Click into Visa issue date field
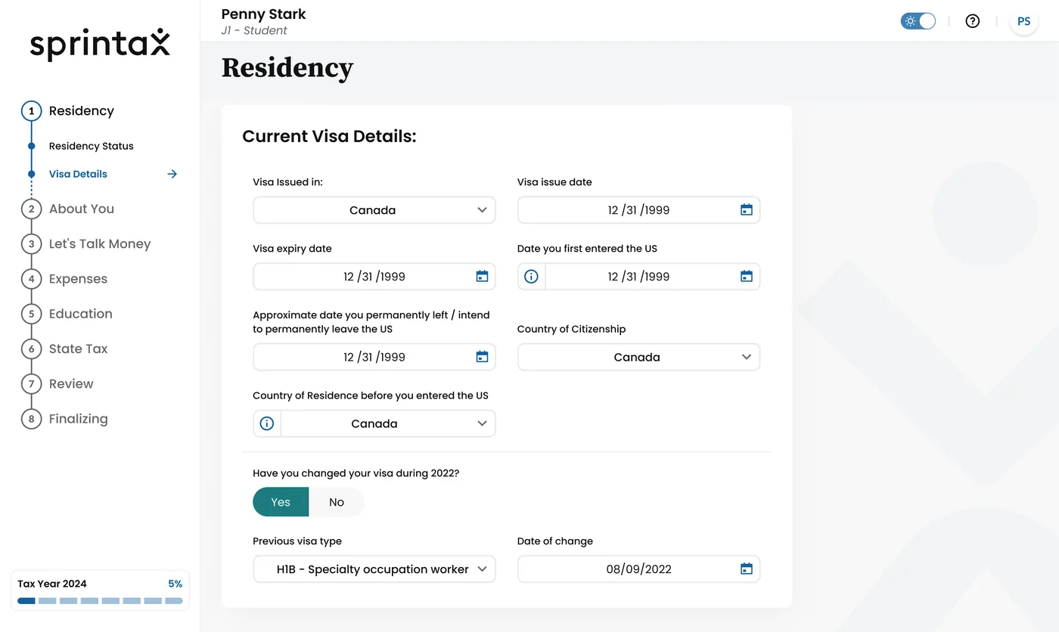1059x632 pixels. (638, 210)
